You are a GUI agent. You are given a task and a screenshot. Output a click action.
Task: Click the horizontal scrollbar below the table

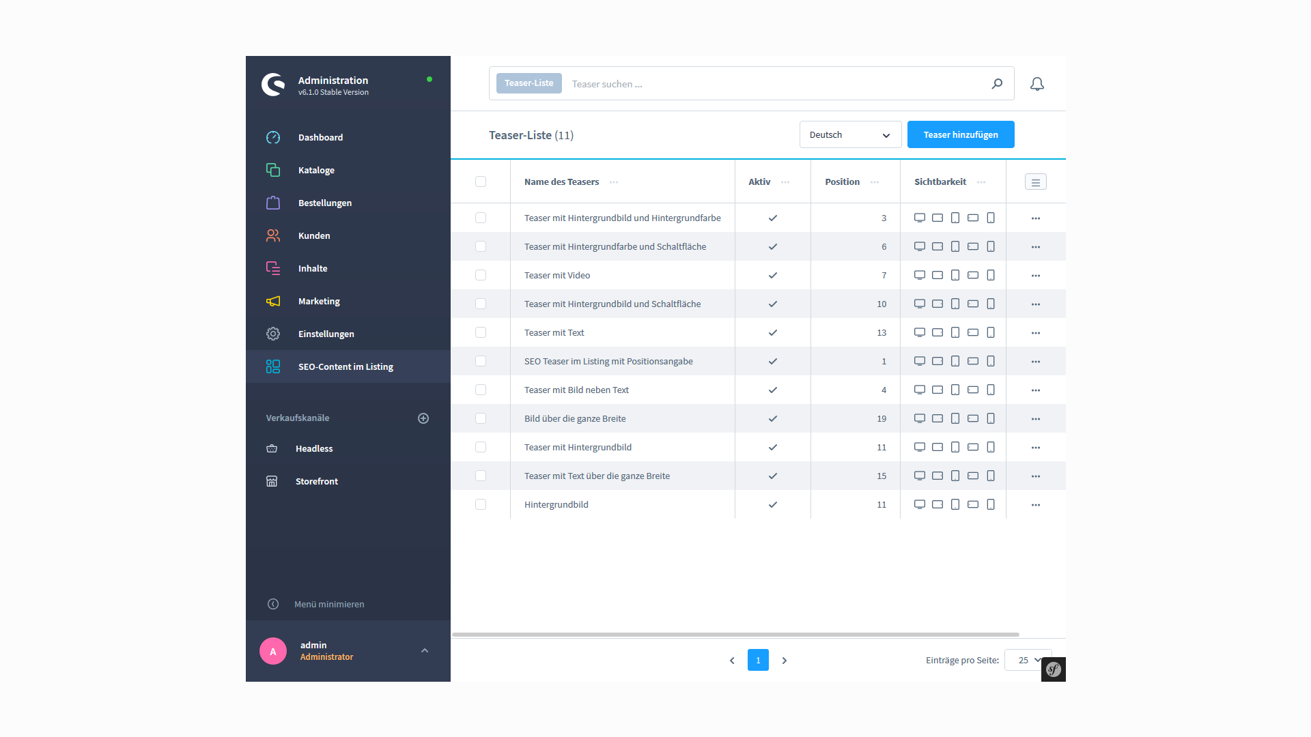[735, 635]
